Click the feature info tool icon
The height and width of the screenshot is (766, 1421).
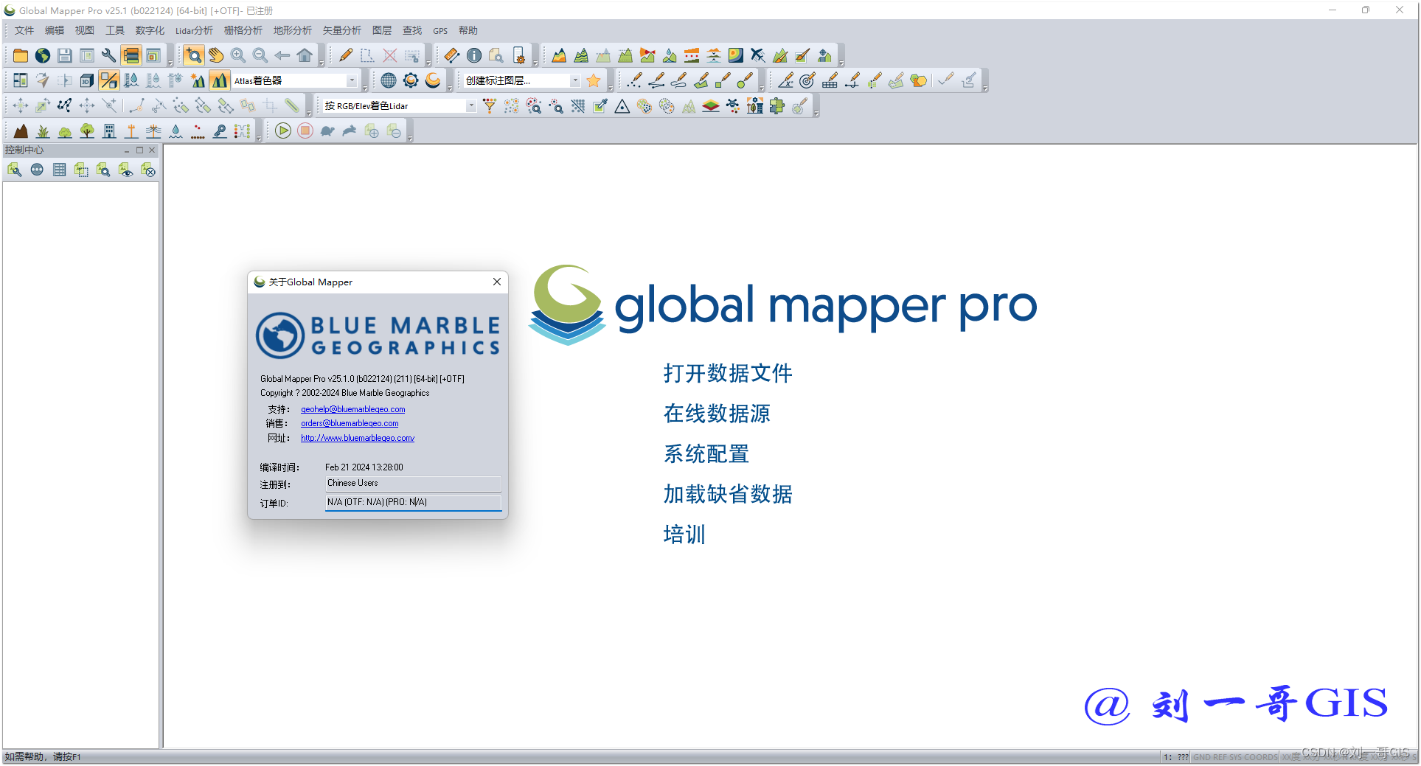474,55
